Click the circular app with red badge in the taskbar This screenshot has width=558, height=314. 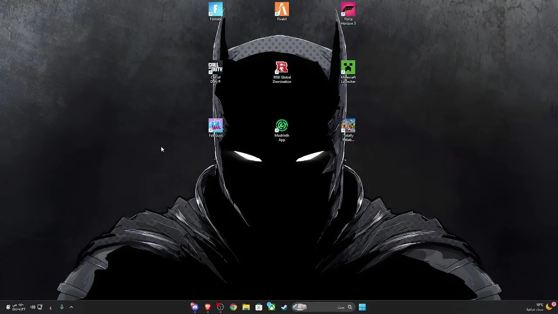220,307
